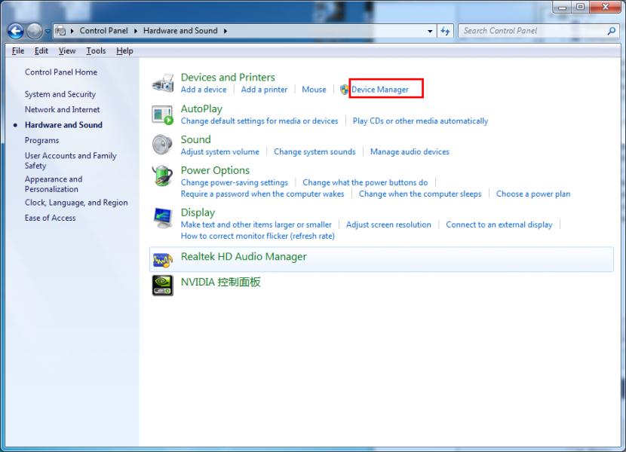Expand arrow after Control Panel breadcrumb

[x=135, y=31]
